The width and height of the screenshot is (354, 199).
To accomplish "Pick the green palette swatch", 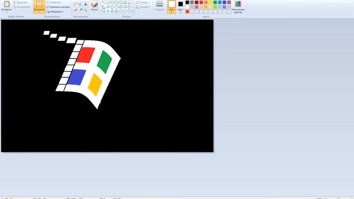I will (215, 2).
